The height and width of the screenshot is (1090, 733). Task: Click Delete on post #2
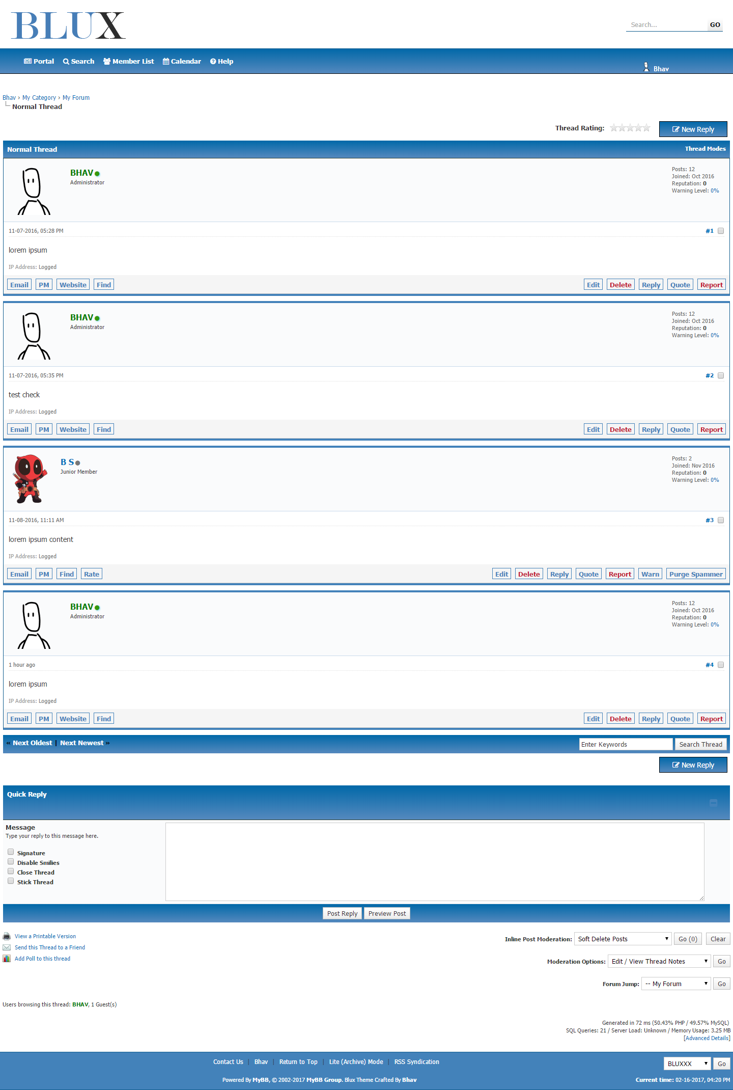pyautogui.click(x=621, y=429)
